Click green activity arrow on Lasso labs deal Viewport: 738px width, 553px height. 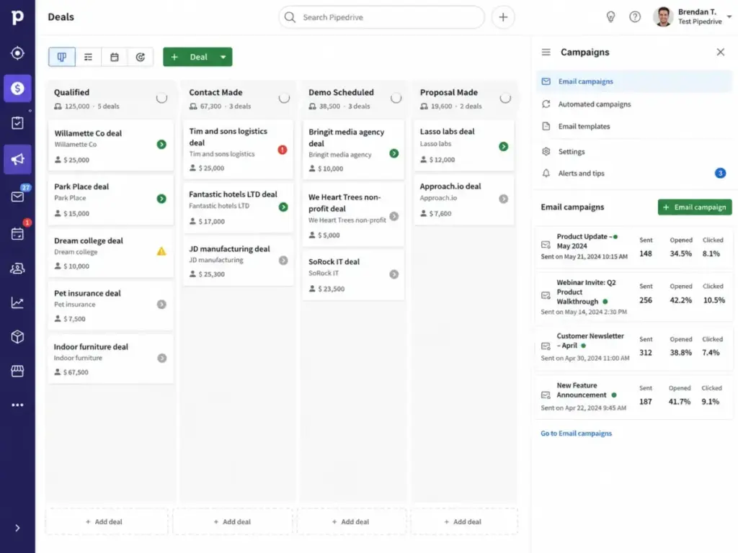click(504, 146)
